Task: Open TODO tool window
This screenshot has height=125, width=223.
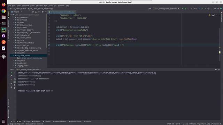Action: 26,122
